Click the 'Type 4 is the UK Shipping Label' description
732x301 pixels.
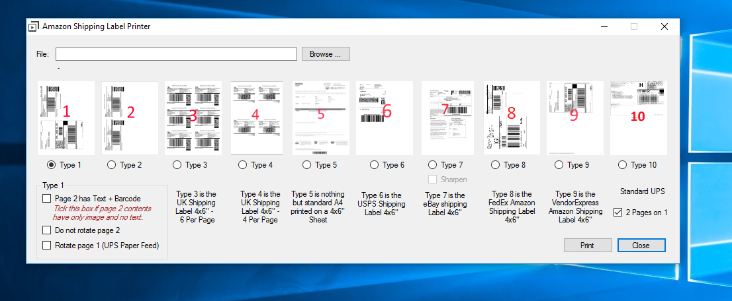[x=259, y=207]
